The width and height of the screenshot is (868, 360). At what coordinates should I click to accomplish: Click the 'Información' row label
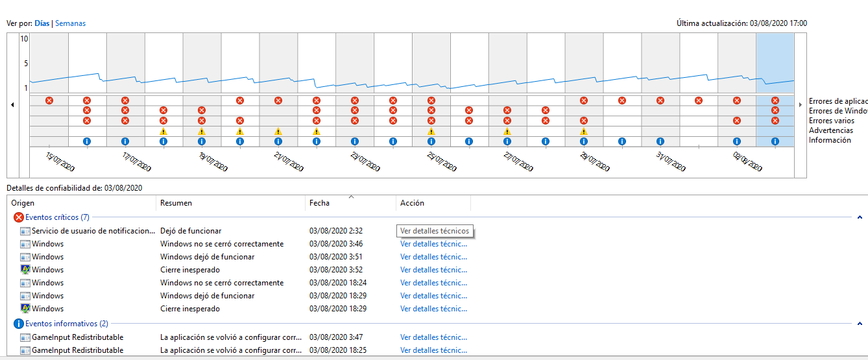(x=830, y=140)
